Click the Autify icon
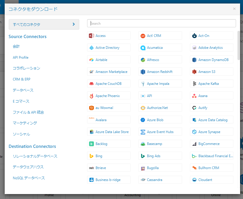243x199 pixels. (194, 108)
